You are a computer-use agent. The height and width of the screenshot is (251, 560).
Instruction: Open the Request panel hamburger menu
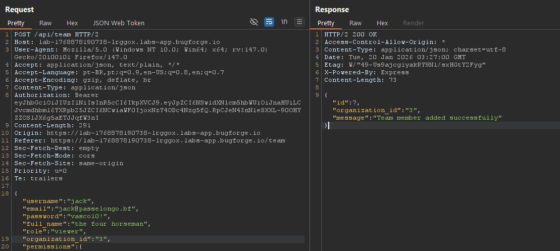299,22
